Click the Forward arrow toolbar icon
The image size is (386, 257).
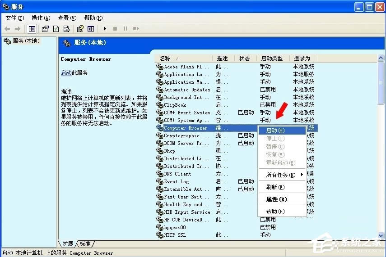pyautogui.click(x=18, y=29)
